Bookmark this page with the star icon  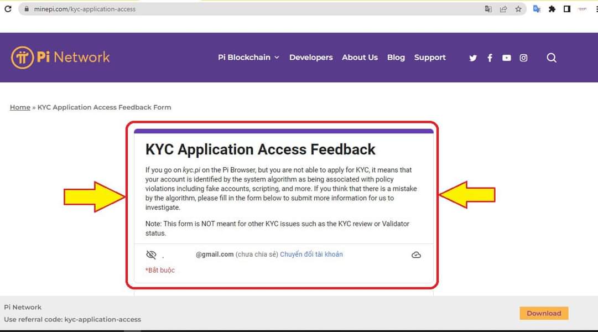coord(518,9)
